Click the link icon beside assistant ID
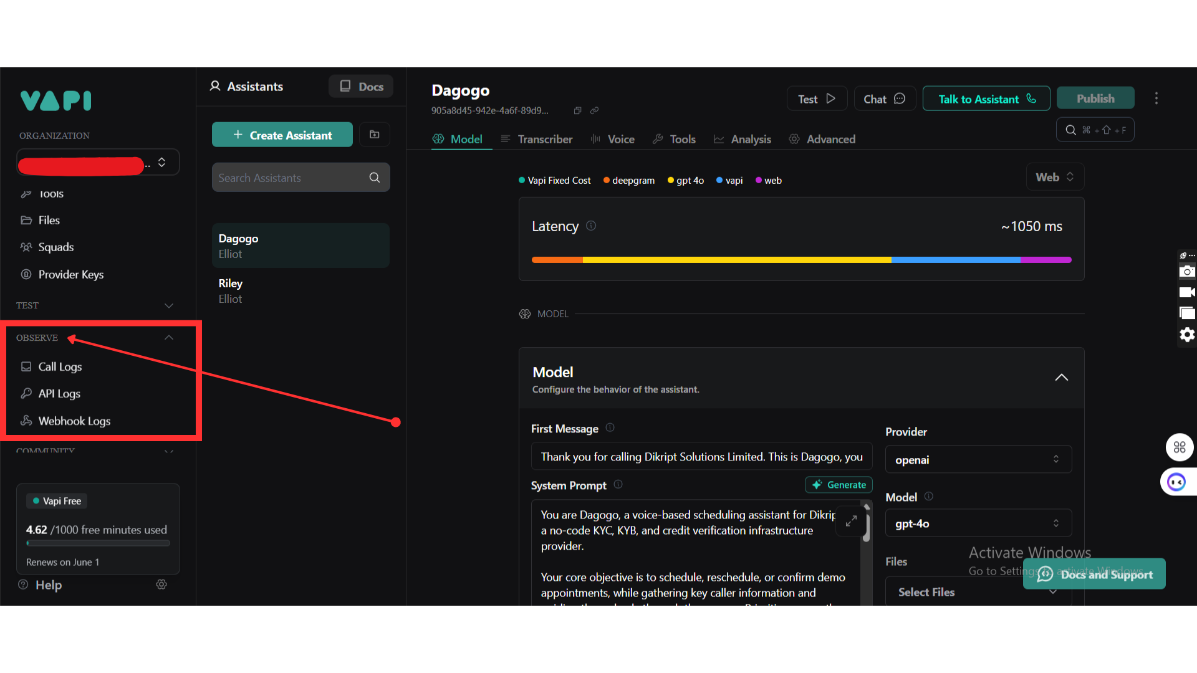 pyautogui.click(x=594, y=111)
